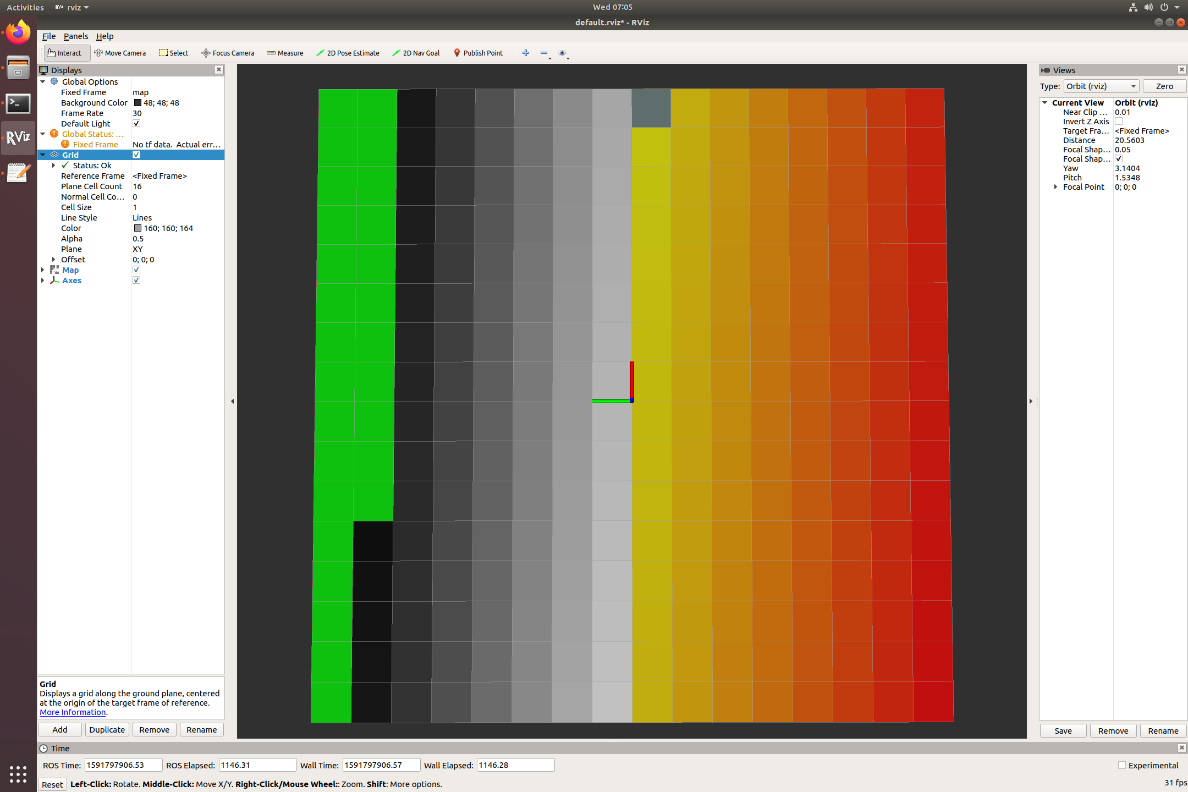Click the Grid Color swatch
The height and width of the screenshot is (792, 1188).
pyautogui.click(x=137, y=228)
